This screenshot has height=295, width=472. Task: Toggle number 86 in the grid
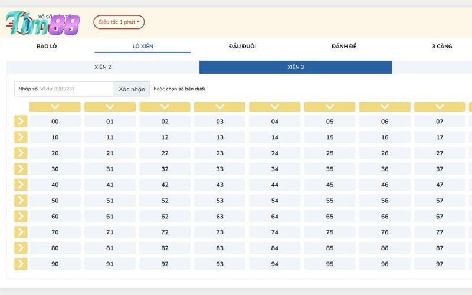[x=385, y=248]
